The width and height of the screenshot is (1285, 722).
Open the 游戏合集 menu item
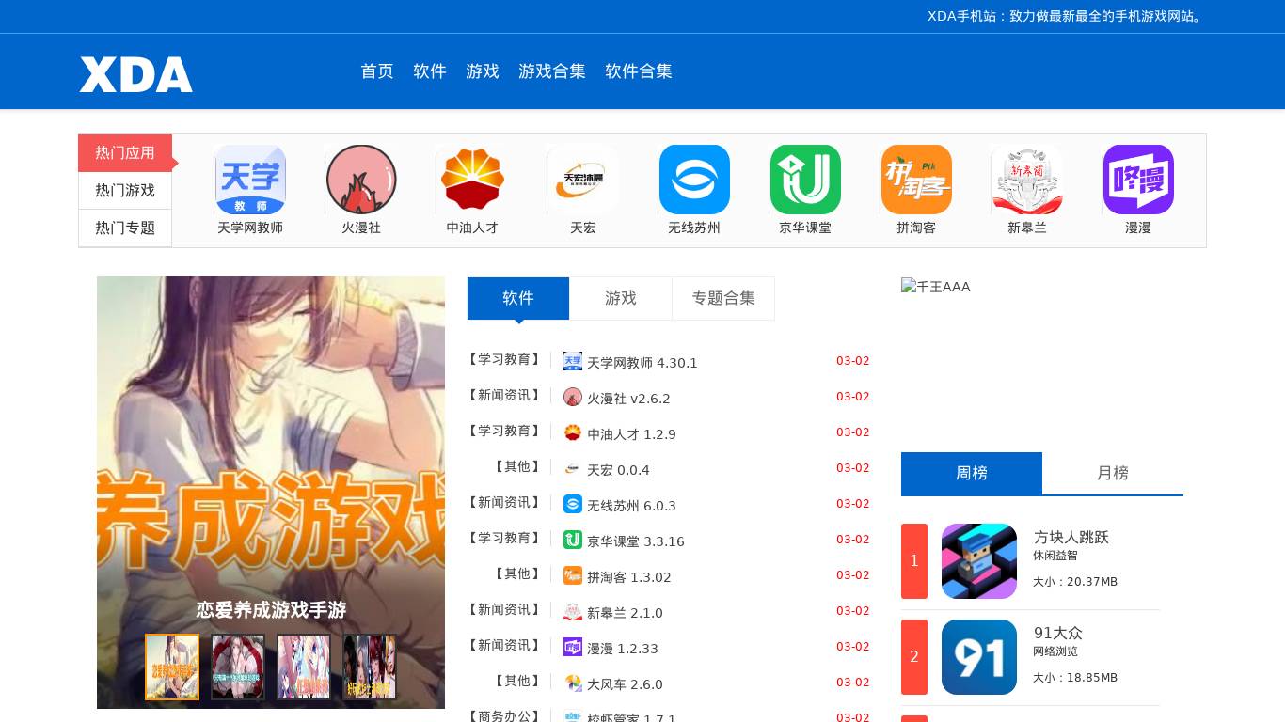(552, 71)
